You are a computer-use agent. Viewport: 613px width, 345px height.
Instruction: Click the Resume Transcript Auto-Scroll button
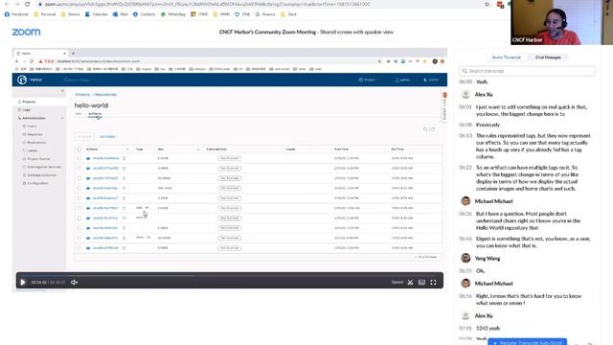point(527,343)
